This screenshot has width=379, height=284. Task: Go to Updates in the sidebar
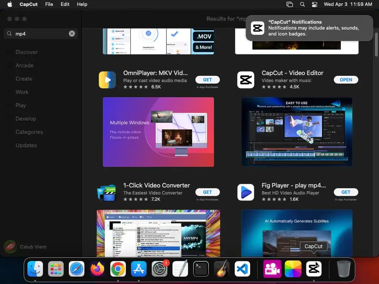[x=26, y=145]
